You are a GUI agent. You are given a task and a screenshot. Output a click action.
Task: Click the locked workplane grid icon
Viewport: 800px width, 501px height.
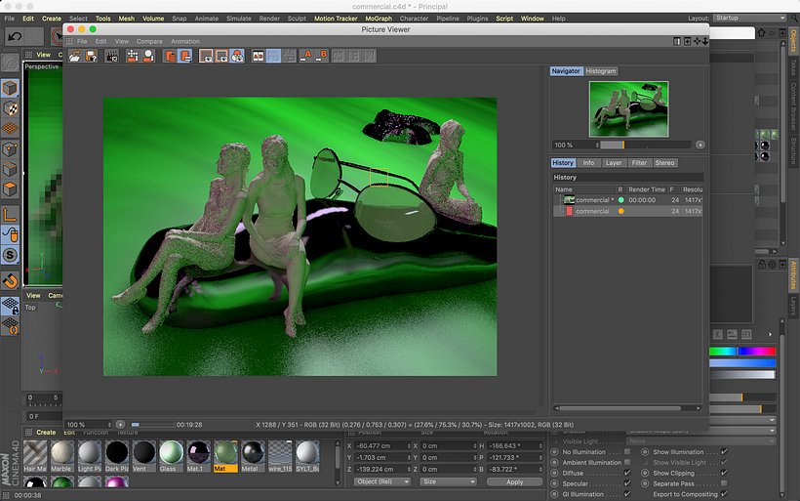(x=10, y=306)
